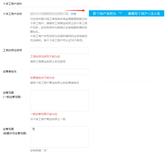Click hint 与个体工商户营业执照上一致

point(48,119)
